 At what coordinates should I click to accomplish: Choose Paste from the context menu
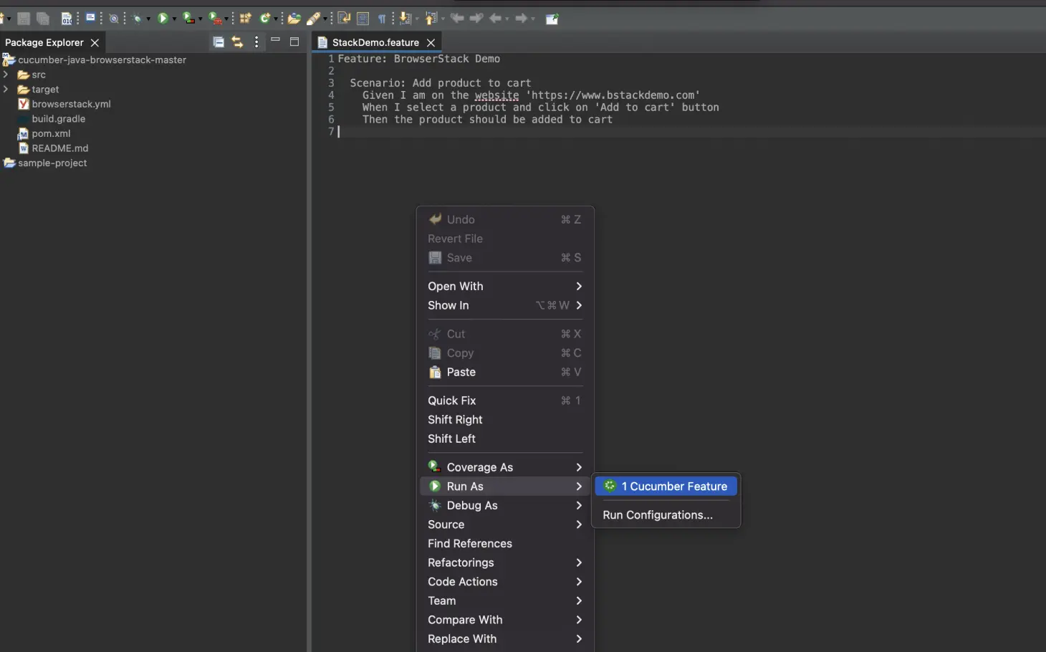[461, 372]
